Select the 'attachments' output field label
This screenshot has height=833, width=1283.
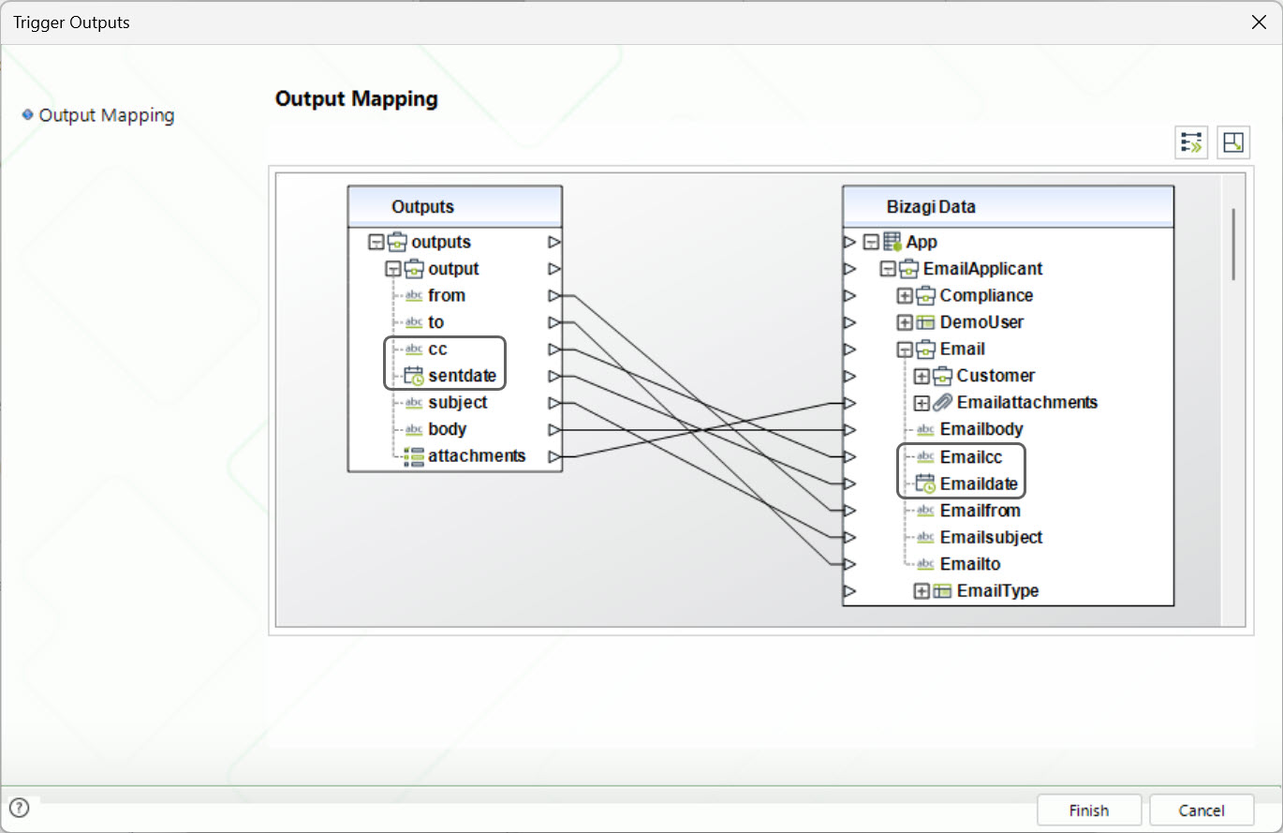tap(477, 456)
